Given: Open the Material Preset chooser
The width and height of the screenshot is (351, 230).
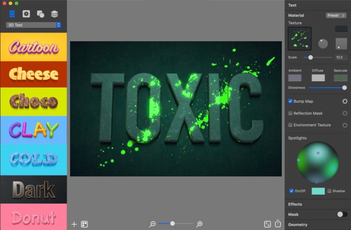Looking at the screenshot, I should click(336, 15).
